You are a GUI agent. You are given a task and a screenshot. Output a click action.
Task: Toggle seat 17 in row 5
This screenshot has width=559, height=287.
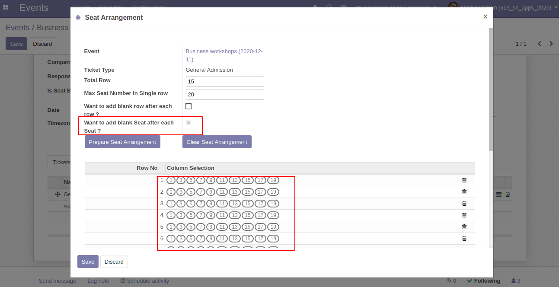[260, 227]
